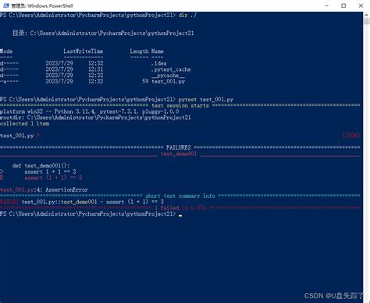
Task: Click the 'assert 1 + 1 == 3' source line
Action: pyautogui.click(x=50, y=171)
